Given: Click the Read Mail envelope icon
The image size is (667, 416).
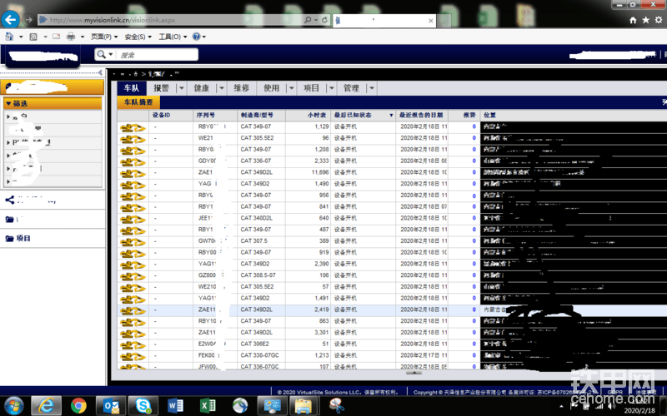Looking at the screenshot, I should (56, 37).
